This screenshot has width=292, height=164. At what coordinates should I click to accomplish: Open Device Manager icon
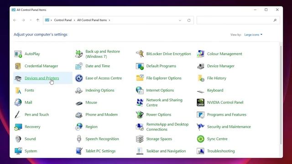coord(201,66)
